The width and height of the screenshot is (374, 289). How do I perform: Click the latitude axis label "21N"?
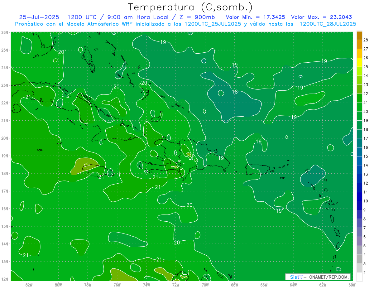pos(4,120)
